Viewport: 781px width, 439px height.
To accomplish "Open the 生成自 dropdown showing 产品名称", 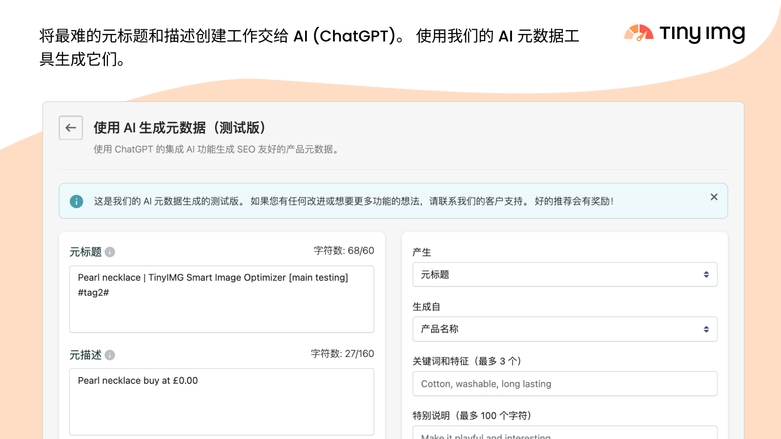I will coord(565,329).
